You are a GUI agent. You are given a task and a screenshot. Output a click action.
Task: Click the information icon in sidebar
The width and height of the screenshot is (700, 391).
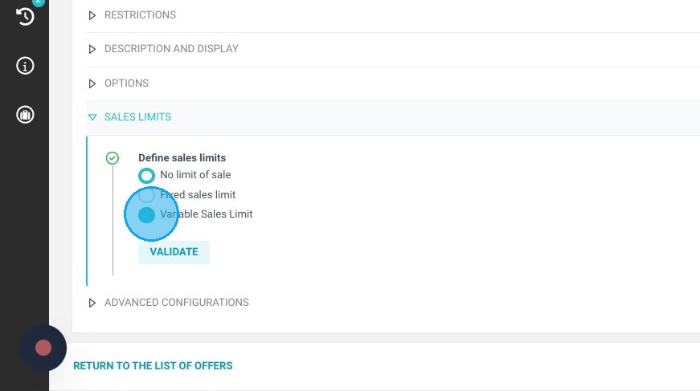[x=25, y=66]
